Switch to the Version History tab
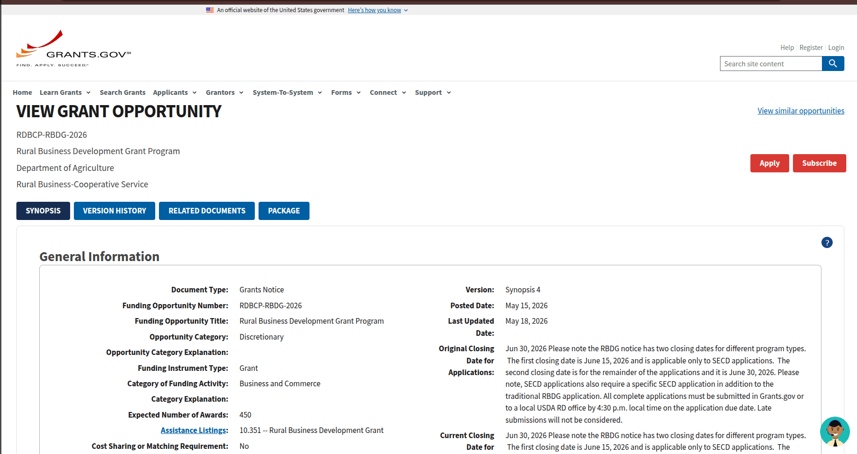Viewport: 857px width, 454px height. point(115,211)
